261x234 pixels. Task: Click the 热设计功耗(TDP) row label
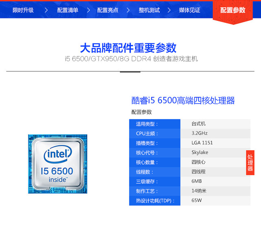coord(155,201)
